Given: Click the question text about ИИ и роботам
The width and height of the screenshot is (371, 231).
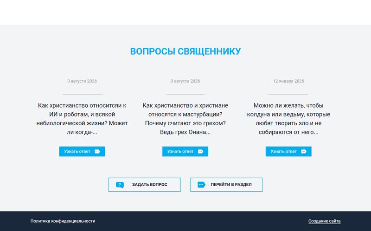Looking at the screenshot, I should click(82, 119).
